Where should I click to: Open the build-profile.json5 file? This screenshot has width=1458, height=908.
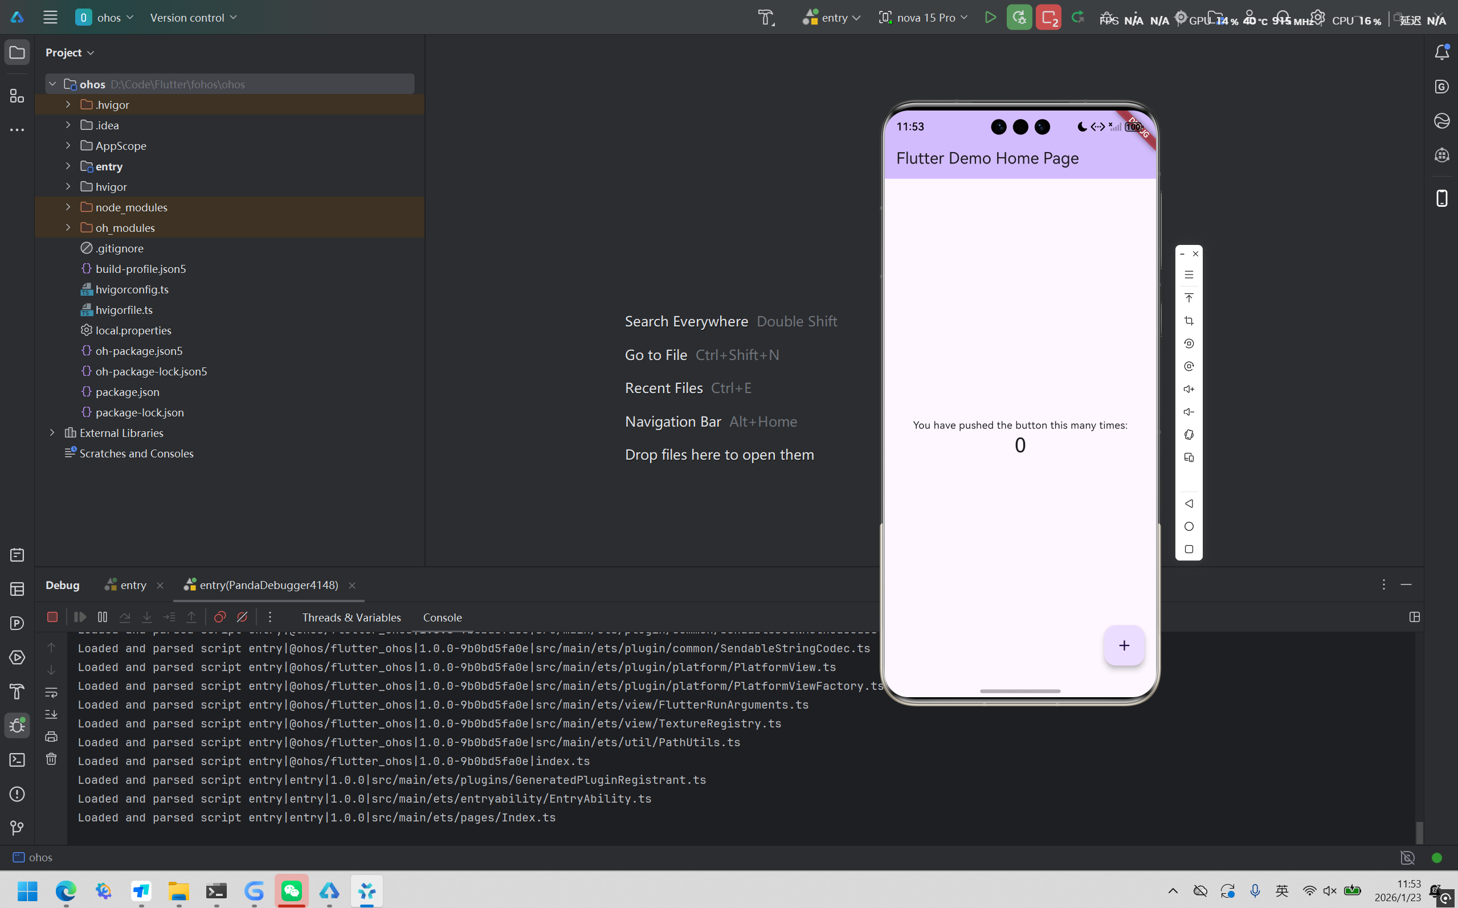(141, 269)
